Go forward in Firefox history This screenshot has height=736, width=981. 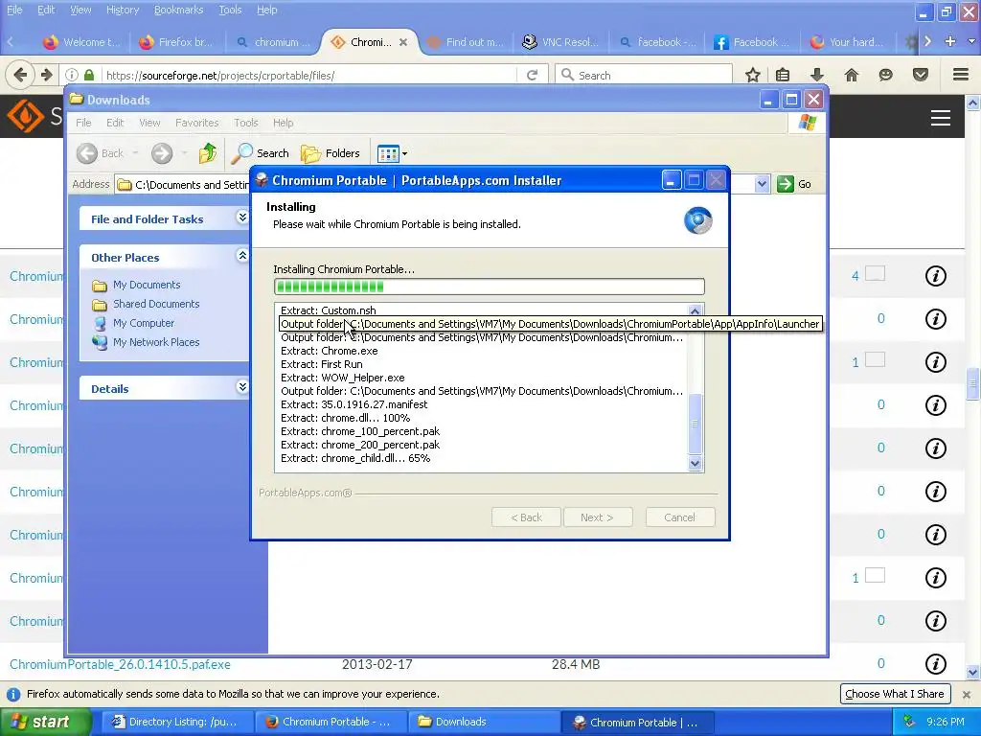46,75
